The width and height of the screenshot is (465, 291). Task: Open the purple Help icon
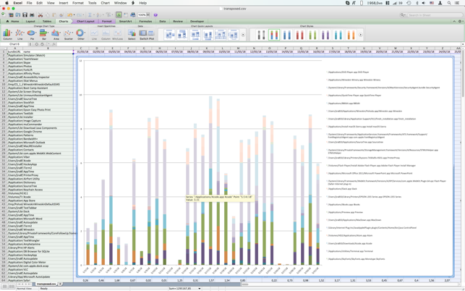pos(155,15)
